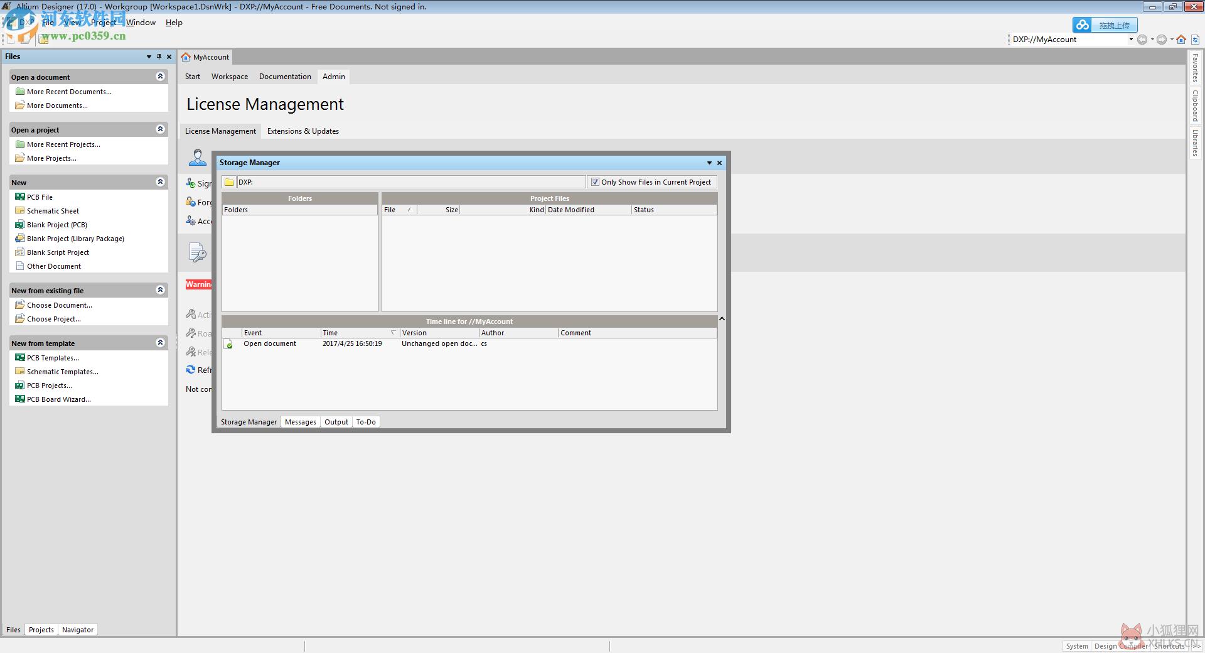1205x653 pixels.
Task: Switch to the Start tab
Action: click(x=193, y=77)
